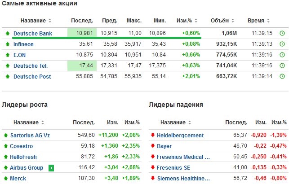Screen dimensions: 289x184
Task: Click the clock icon in E.ON row
Action: [x=282, y=55]
